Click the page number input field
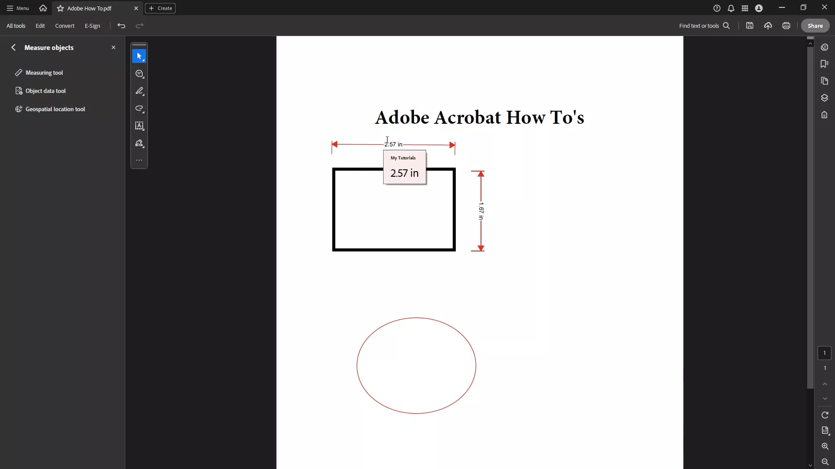The image size is (835, 469). click(825, 353)
